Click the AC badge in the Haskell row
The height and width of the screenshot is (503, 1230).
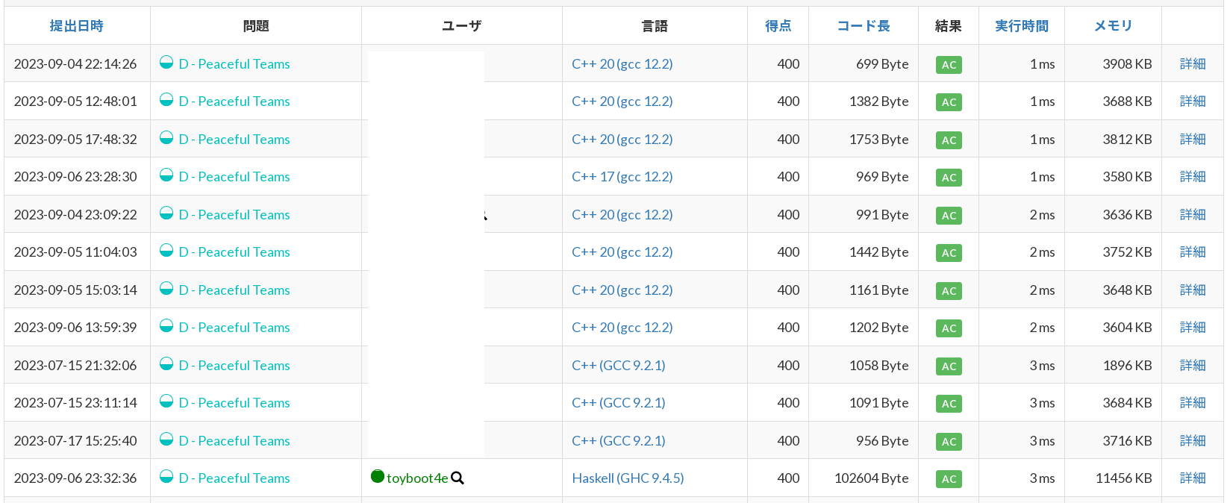(x=949, y=479)
